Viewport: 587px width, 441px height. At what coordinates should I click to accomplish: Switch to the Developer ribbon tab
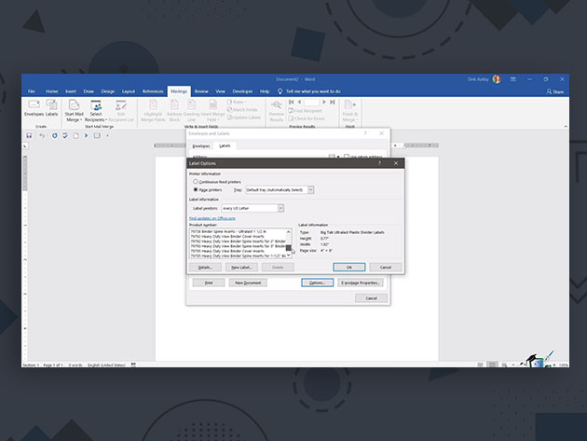(242, 91)
